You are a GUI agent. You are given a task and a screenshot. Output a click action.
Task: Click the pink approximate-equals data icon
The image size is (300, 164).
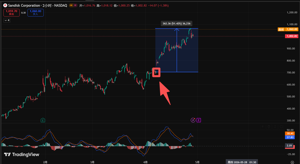[x=75, y=5]
